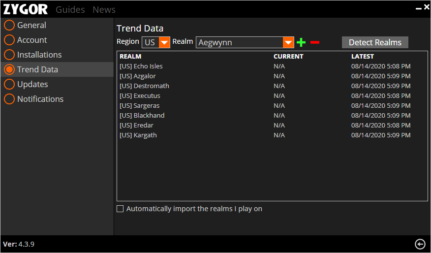Select the Notifications settings section
The image size is (431, 253).
pos(57,99)
